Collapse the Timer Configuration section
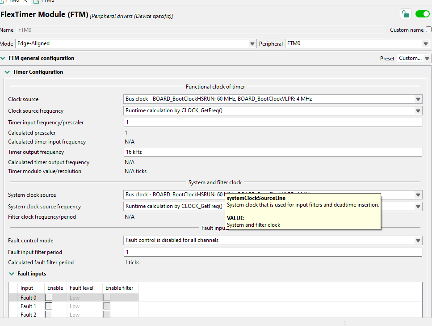This screenshot has width=432, height=326. click(x=7, y=72)
